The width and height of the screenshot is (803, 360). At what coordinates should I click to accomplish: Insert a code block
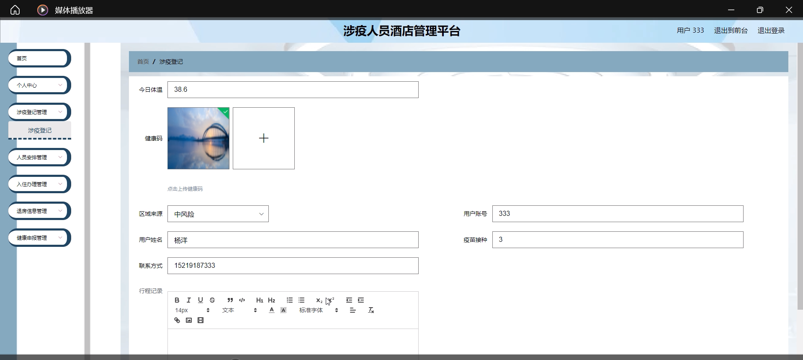[x=242, y=300]
